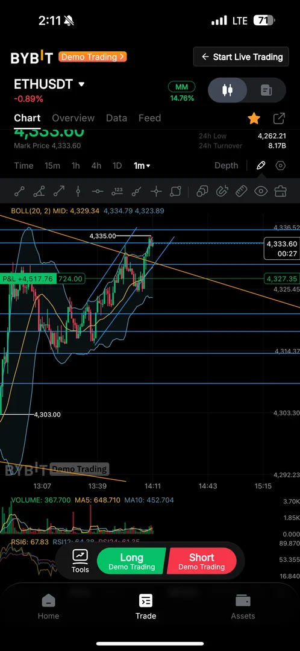The width and height of the screenshot is (300, 651).
Task: Select the 15m interval
Action: (x=52, y=166)
